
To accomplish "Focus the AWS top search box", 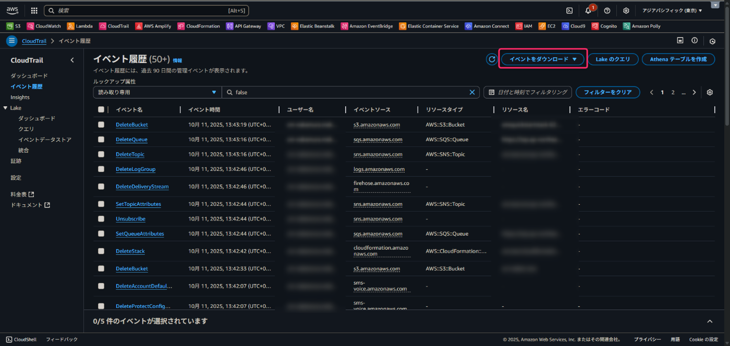I will 146,10.
